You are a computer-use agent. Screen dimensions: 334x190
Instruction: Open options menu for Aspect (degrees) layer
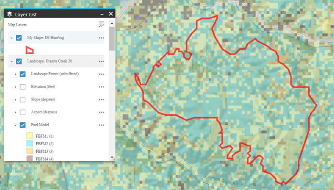[x=101, y=112]
